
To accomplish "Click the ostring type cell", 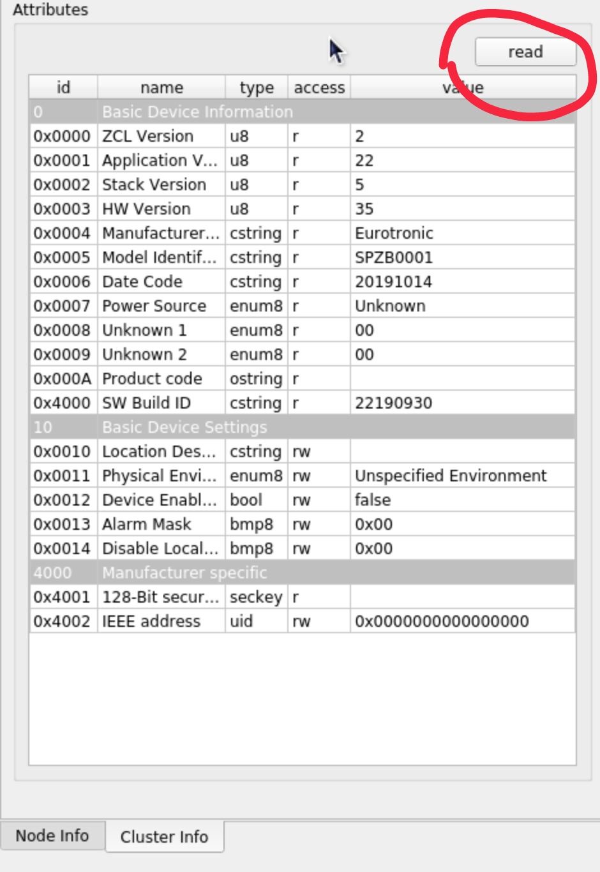I will coord(256,379).
